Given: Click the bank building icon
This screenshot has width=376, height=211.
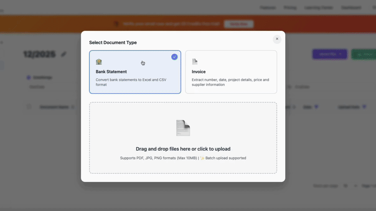Looking at the screenshot, I should click(99, 62).
